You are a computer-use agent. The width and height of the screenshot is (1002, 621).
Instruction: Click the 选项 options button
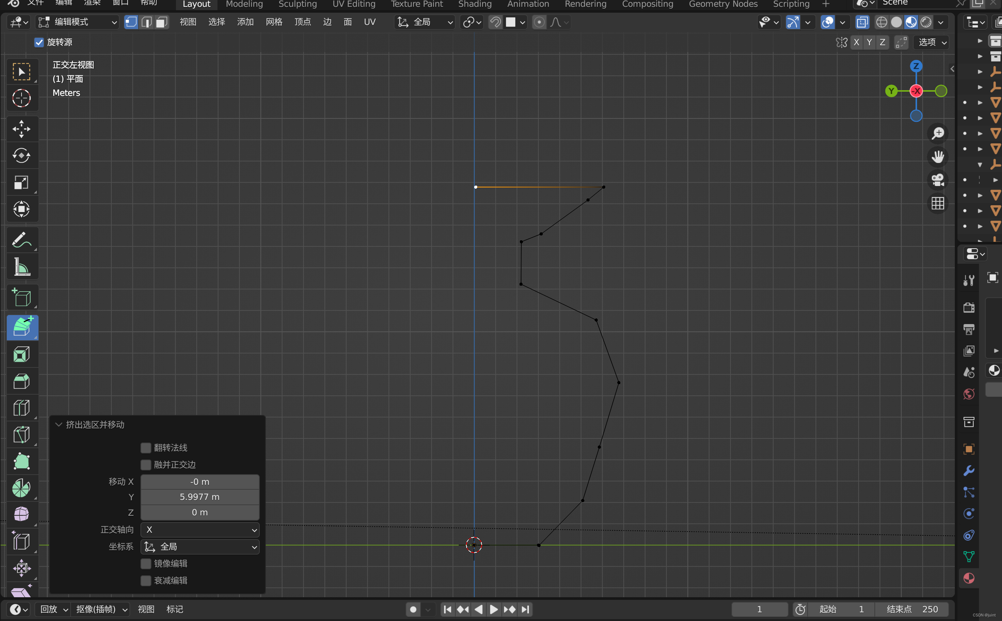point(932,42)
